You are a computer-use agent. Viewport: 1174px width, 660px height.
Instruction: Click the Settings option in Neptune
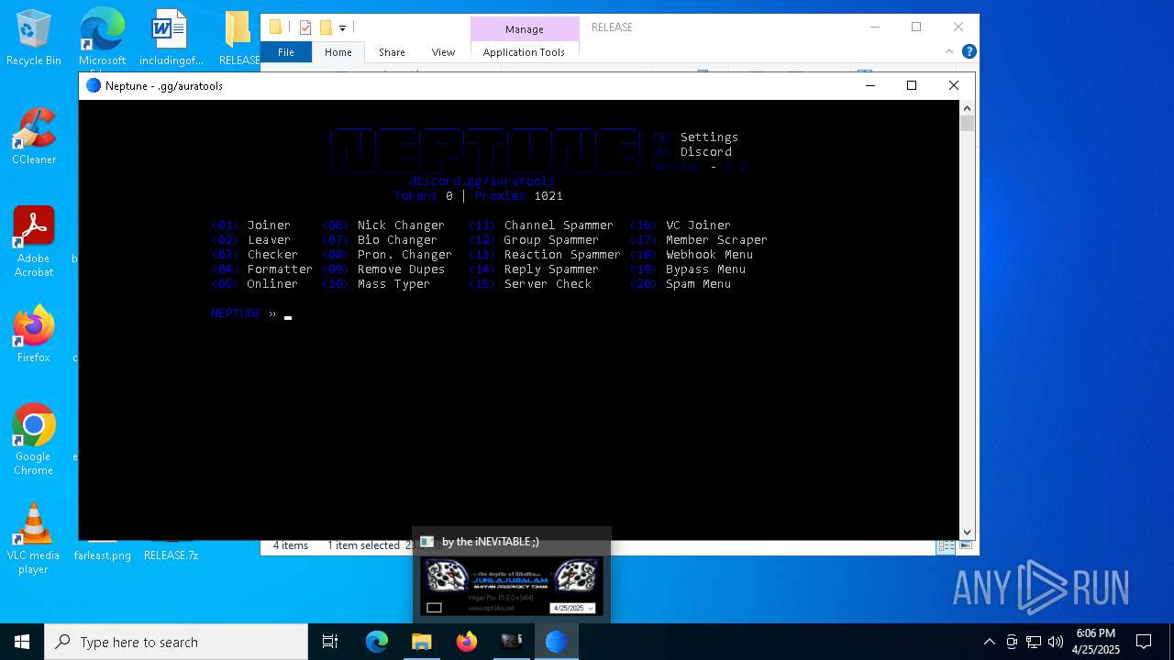point(709,137)
